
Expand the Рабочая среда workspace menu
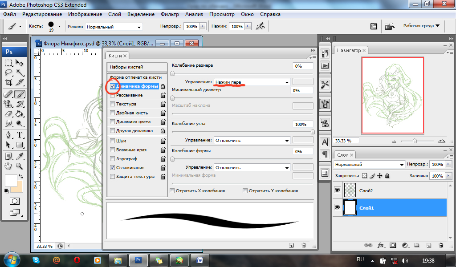421,26
